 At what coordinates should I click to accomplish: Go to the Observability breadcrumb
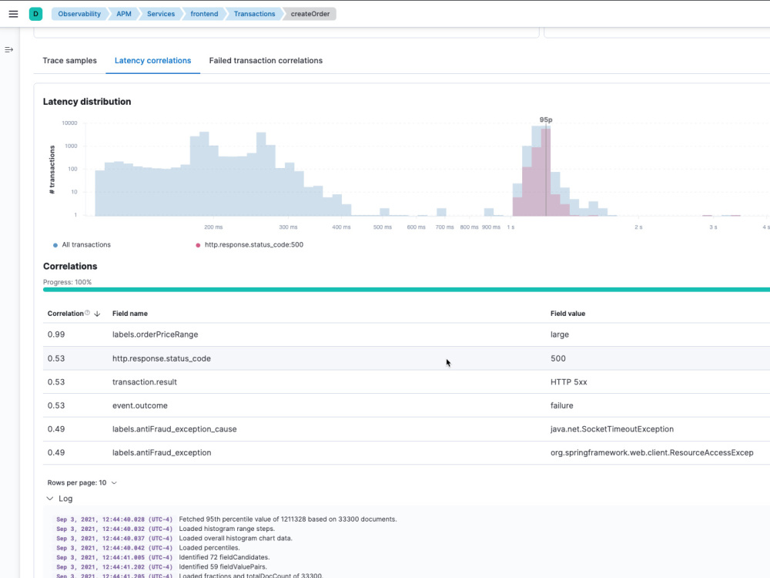[x=79, y=14]
